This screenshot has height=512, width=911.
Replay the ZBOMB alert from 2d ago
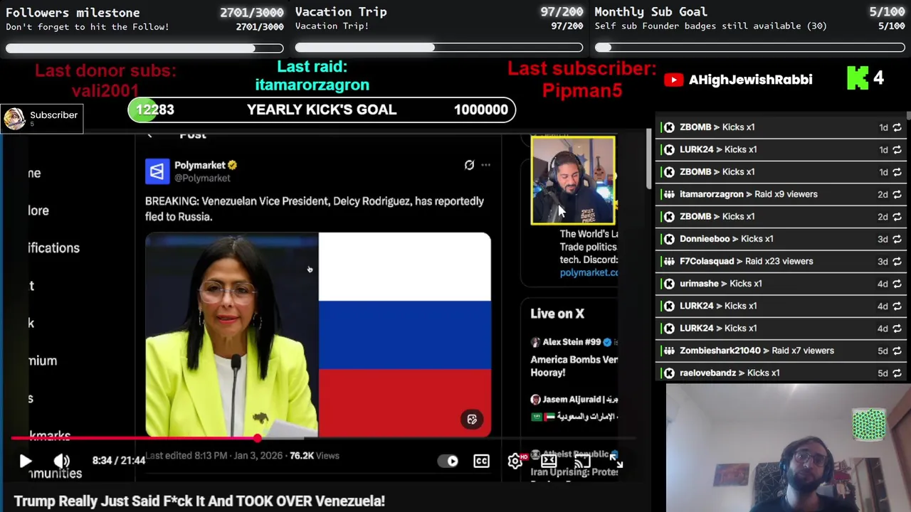point(897,216)
